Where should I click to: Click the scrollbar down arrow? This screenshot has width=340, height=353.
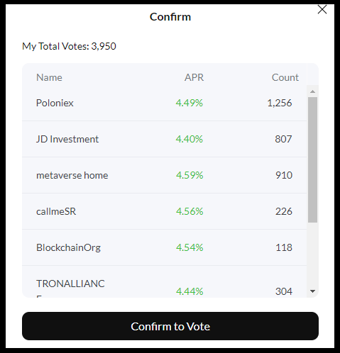click(312, 291)
